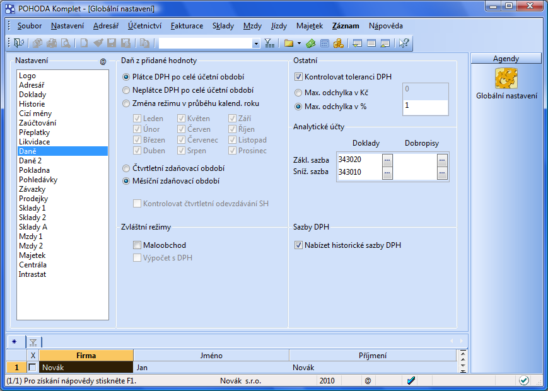Select Max. odchylka v % radio
Viewport: 548px width, 391px height.
[x=298, y=107]
